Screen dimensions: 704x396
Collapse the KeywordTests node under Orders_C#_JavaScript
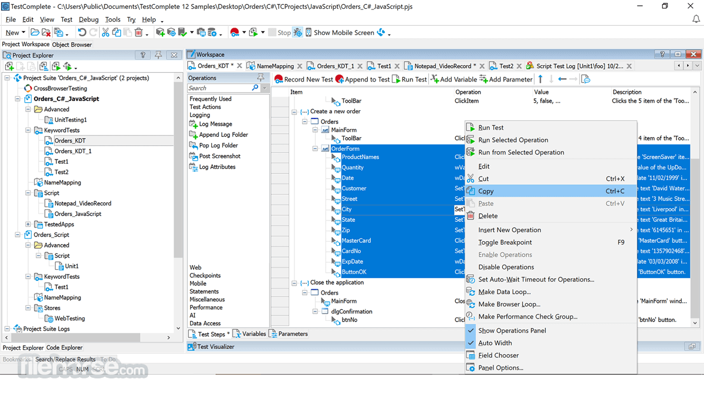pyautogui.click(x=28, y=130)
